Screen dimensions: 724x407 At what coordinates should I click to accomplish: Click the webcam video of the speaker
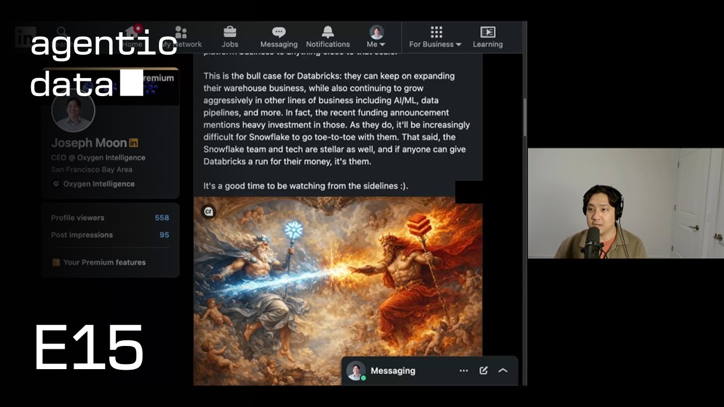coord(626,203)
